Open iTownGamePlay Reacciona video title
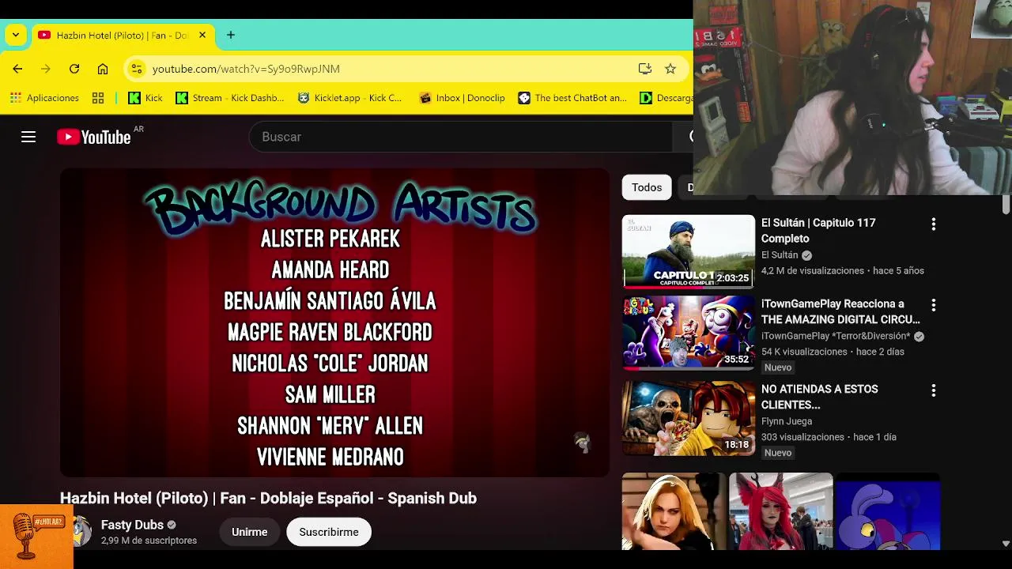 pyautogui.click(x=840, y=311)
